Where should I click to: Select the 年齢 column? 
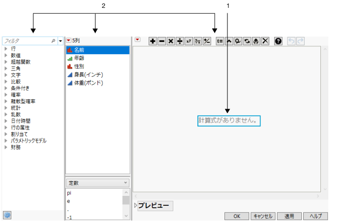pyautogui.click(x=98, y=58)
